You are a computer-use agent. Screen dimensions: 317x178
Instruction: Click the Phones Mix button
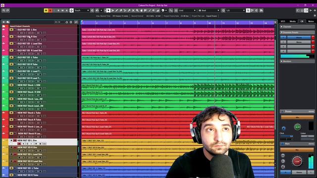tap(297, 117)
